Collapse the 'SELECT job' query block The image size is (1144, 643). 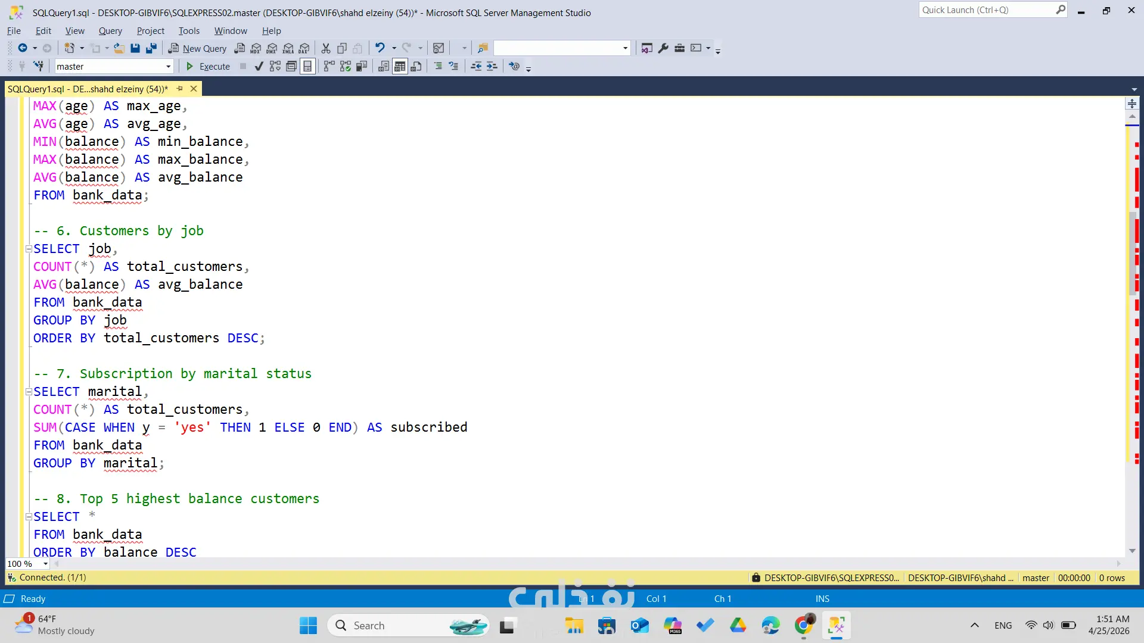coord(29,249)
